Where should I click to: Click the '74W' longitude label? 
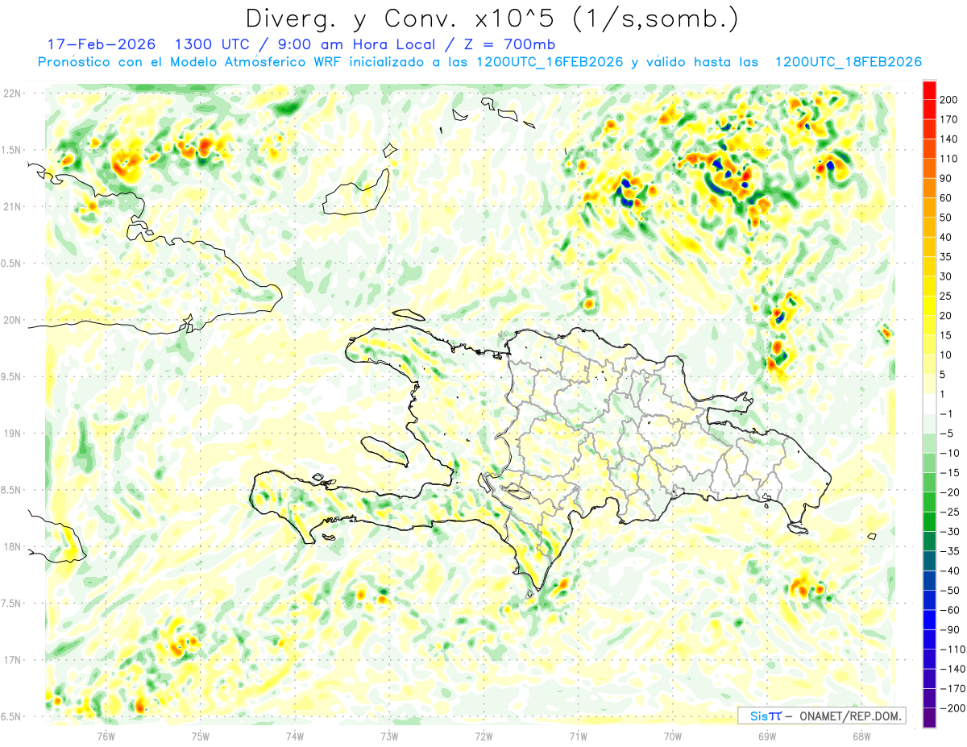294,736
